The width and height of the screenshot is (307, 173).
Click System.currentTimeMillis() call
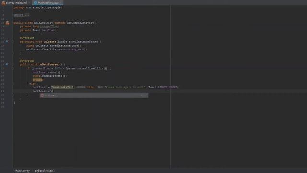click(86, 68)
